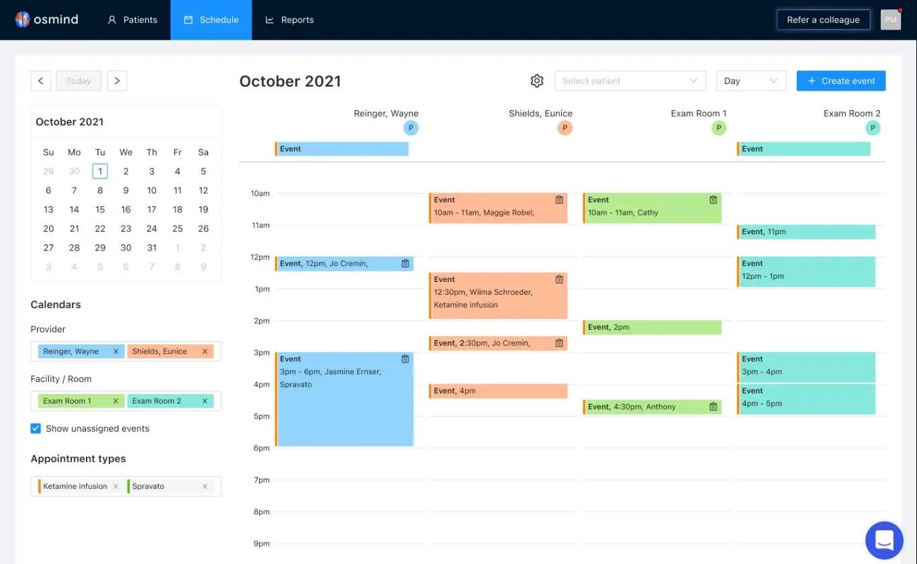Click the P badge next to Reinger, Wayne
Viewport: 917px width, 564px height.
coord(411,128)
